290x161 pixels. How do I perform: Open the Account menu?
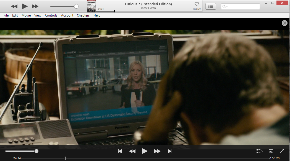67,15
